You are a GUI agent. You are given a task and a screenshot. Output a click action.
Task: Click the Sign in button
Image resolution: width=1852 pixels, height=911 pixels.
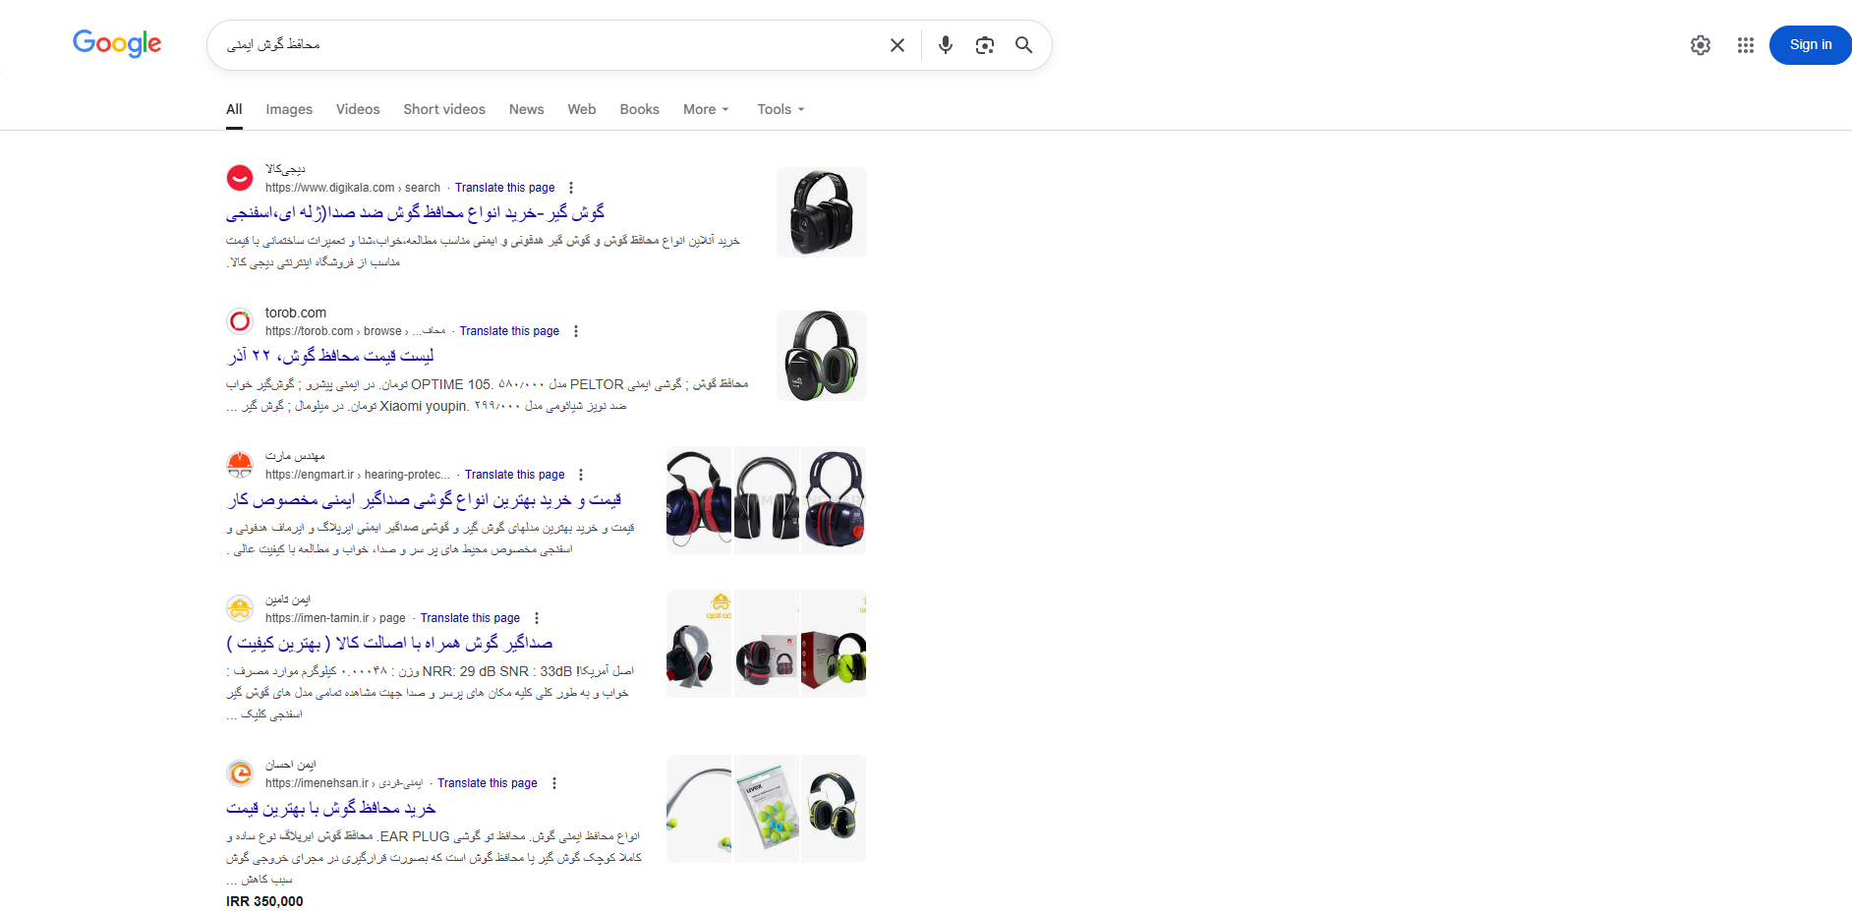[1811, 45]
